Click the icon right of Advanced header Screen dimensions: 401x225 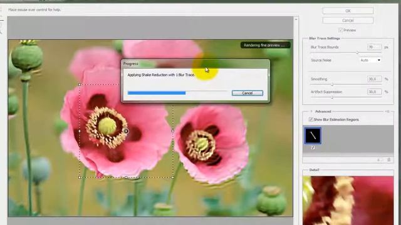387,111
